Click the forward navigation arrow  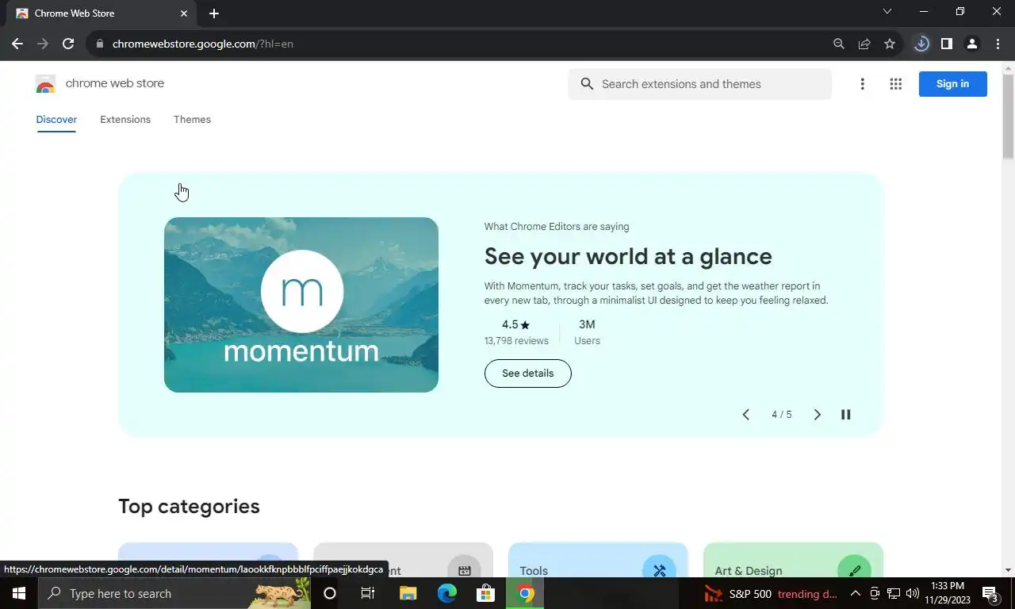[x=43, y=44]
